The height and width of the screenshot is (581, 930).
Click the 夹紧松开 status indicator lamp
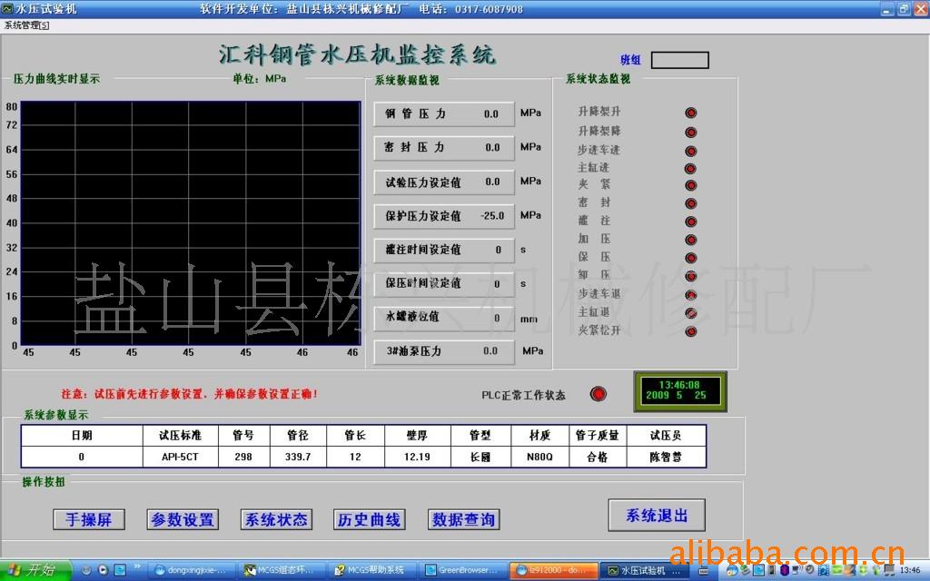pos(691,331)
